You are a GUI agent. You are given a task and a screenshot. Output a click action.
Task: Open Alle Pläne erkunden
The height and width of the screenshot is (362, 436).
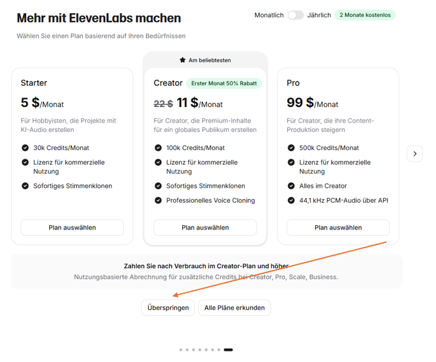tap(234, 307)
